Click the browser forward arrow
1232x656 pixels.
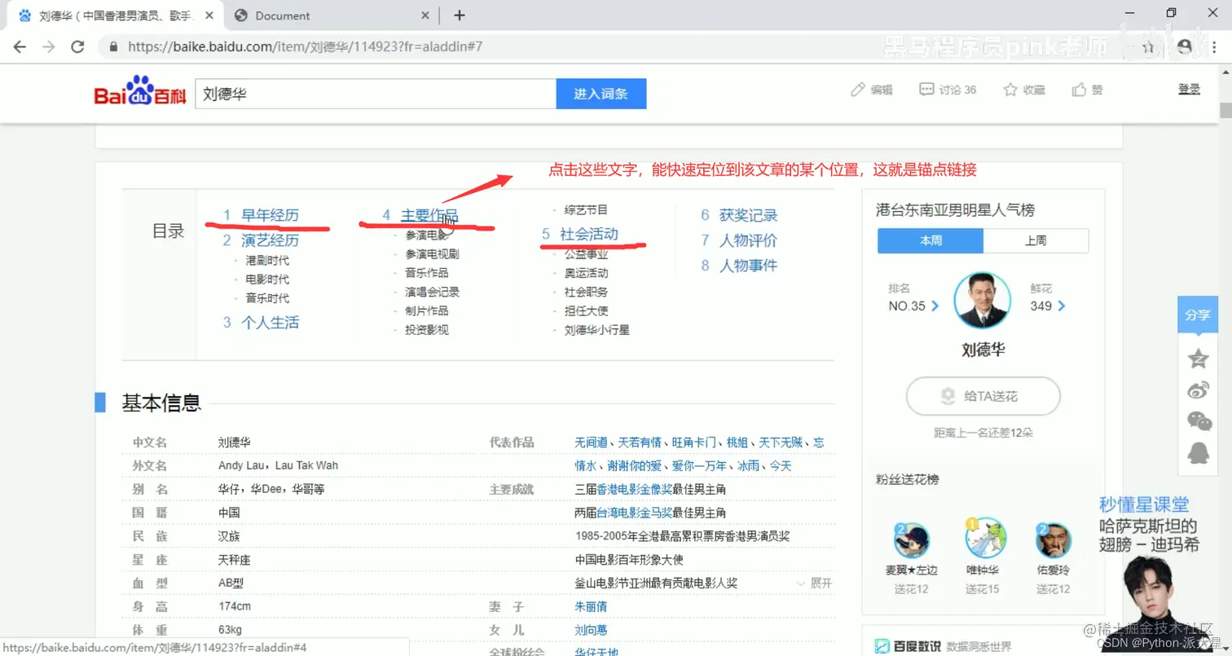click(x=49, y=46)
